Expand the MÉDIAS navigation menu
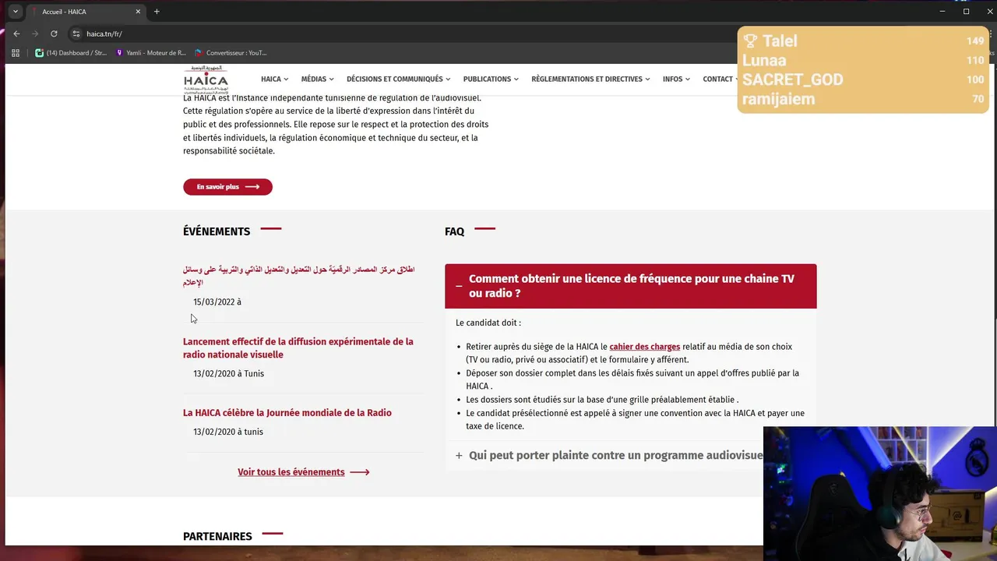The height and width of the screenshot is (561, 997). 317,79
